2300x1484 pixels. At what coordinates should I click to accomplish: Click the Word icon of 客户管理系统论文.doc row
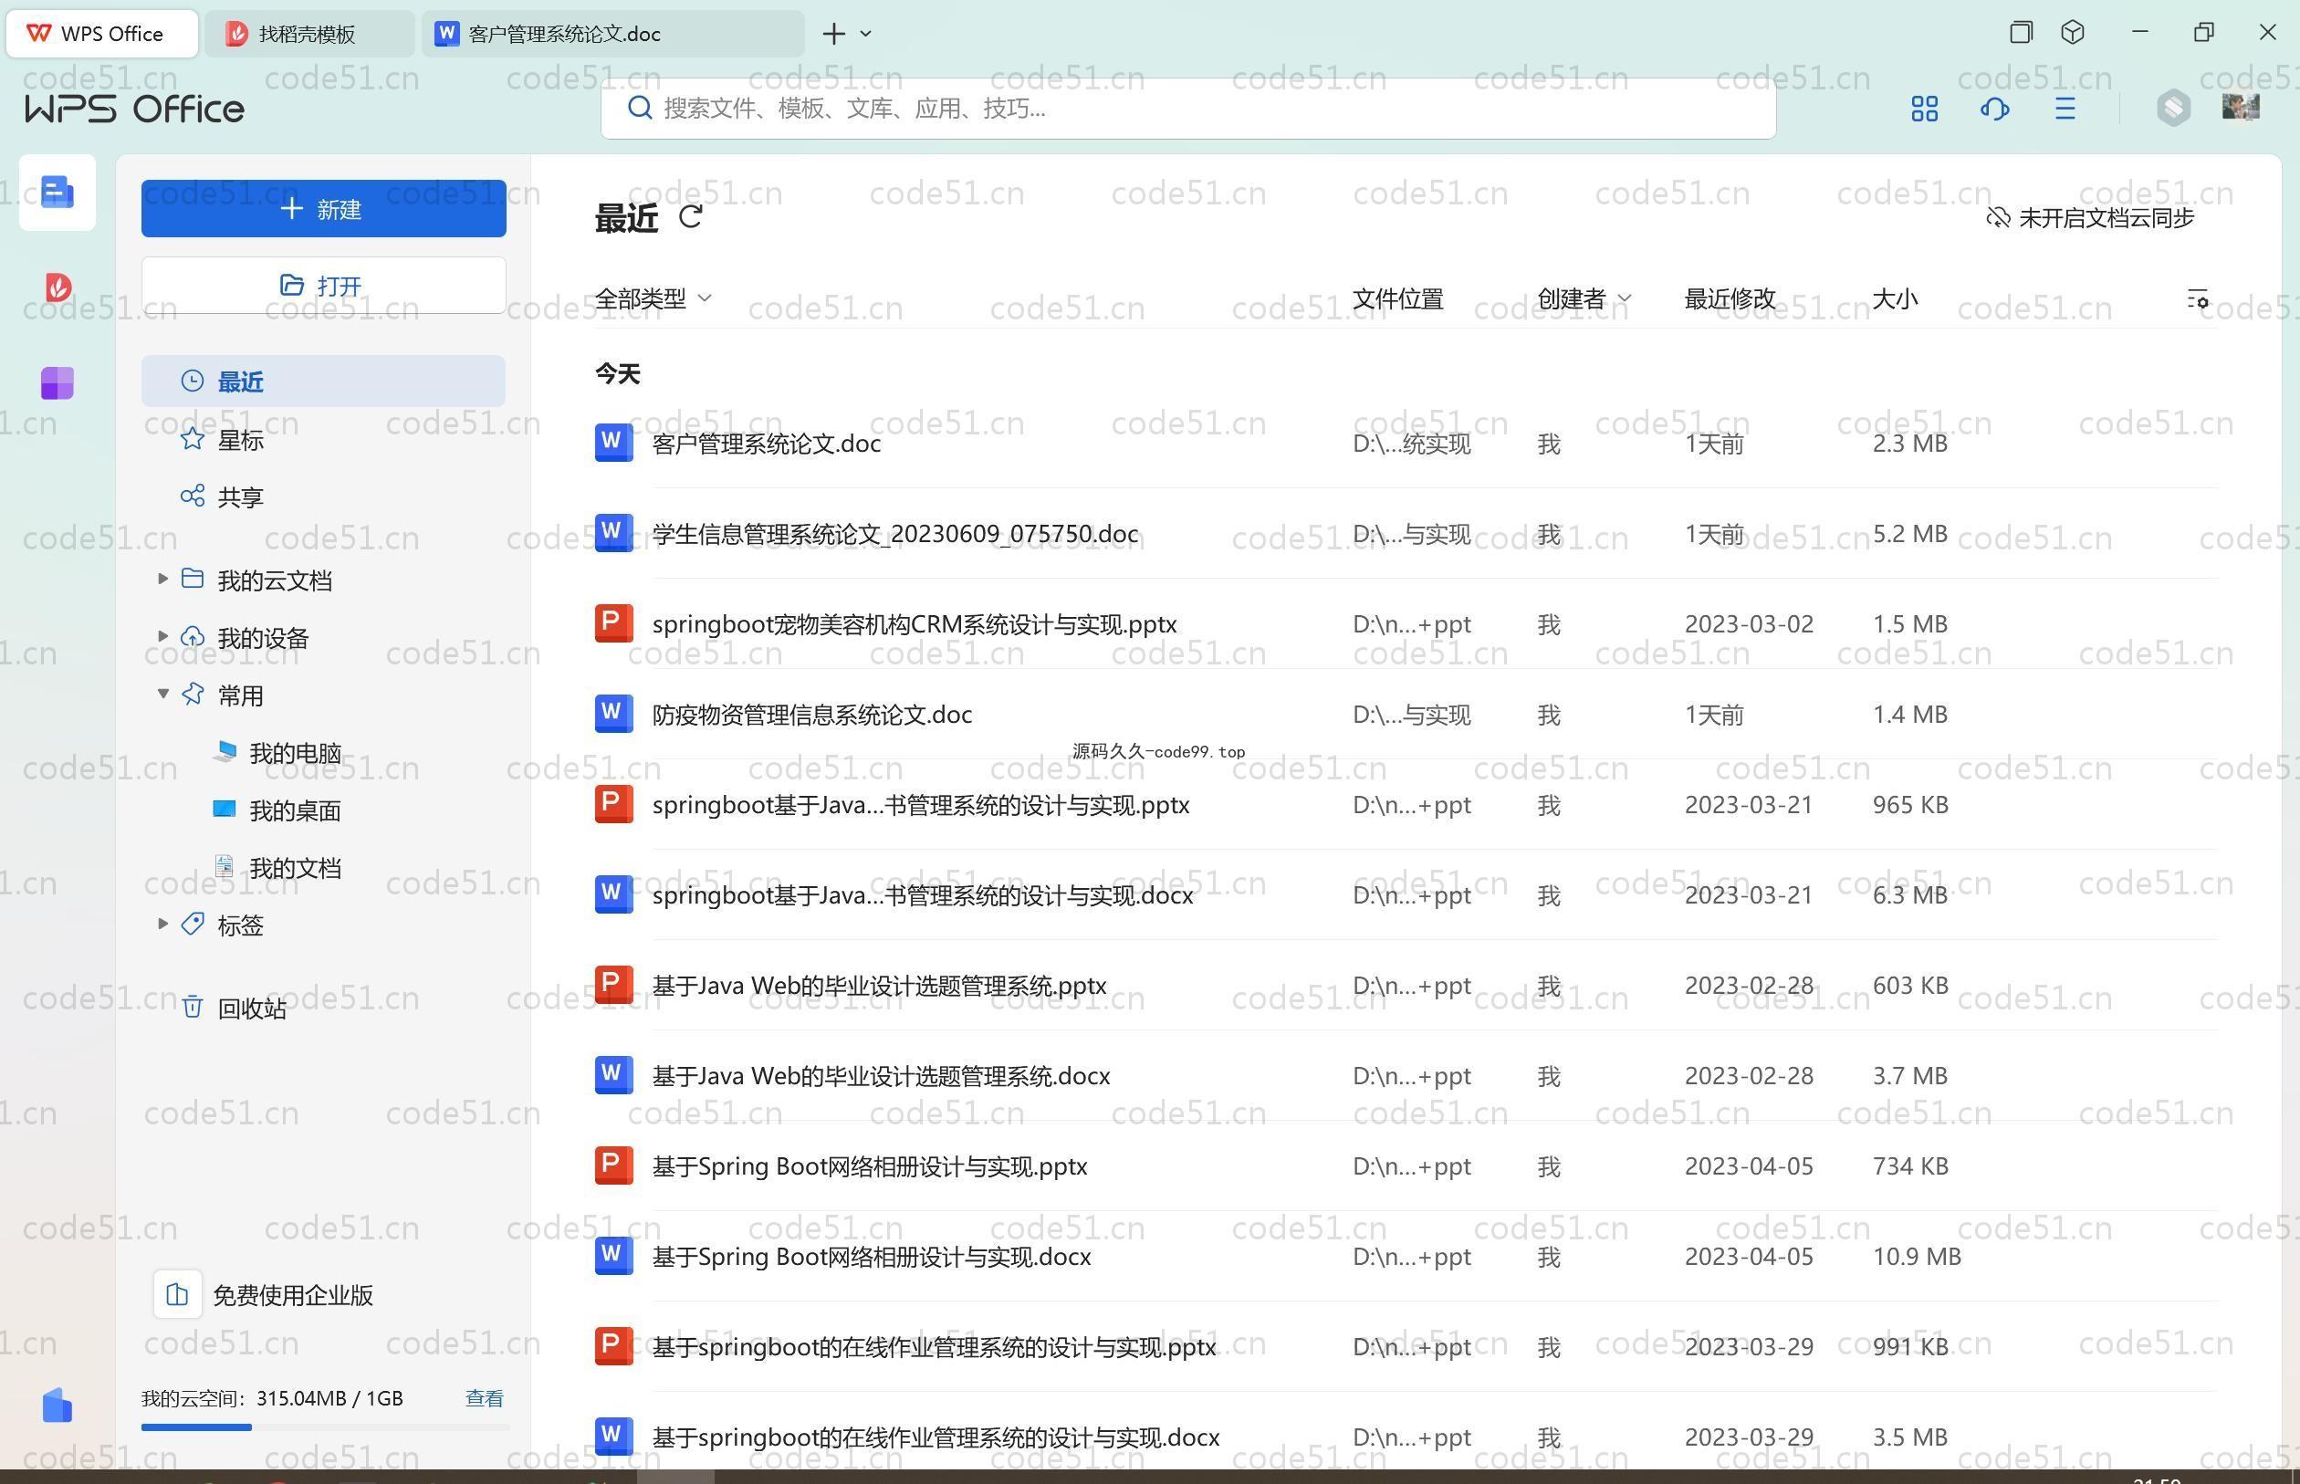[612, 443]
